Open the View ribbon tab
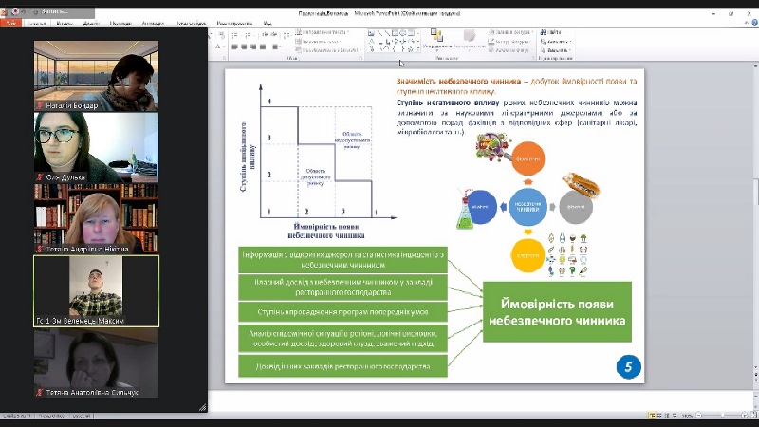 [x=268, y=23]
